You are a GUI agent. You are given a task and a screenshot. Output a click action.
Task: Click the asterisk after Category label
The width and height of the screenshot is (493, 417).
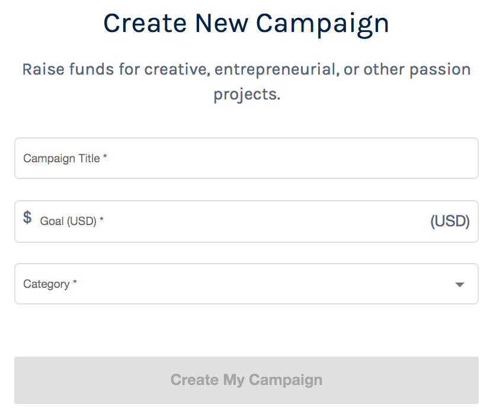coord(75,282)
